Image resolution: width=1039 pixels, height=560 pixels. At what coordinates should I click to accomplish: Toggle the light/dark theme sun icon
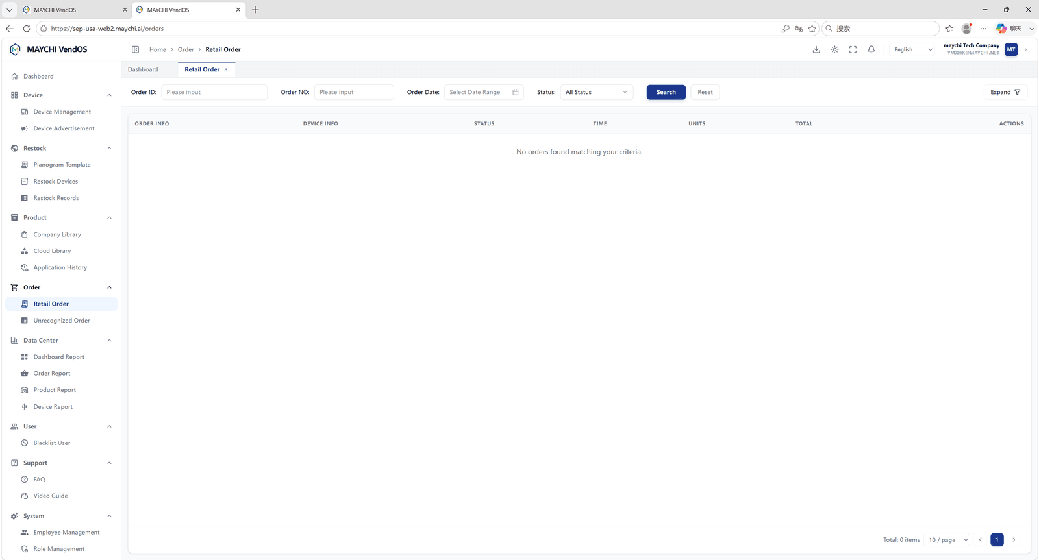point(834,49)
